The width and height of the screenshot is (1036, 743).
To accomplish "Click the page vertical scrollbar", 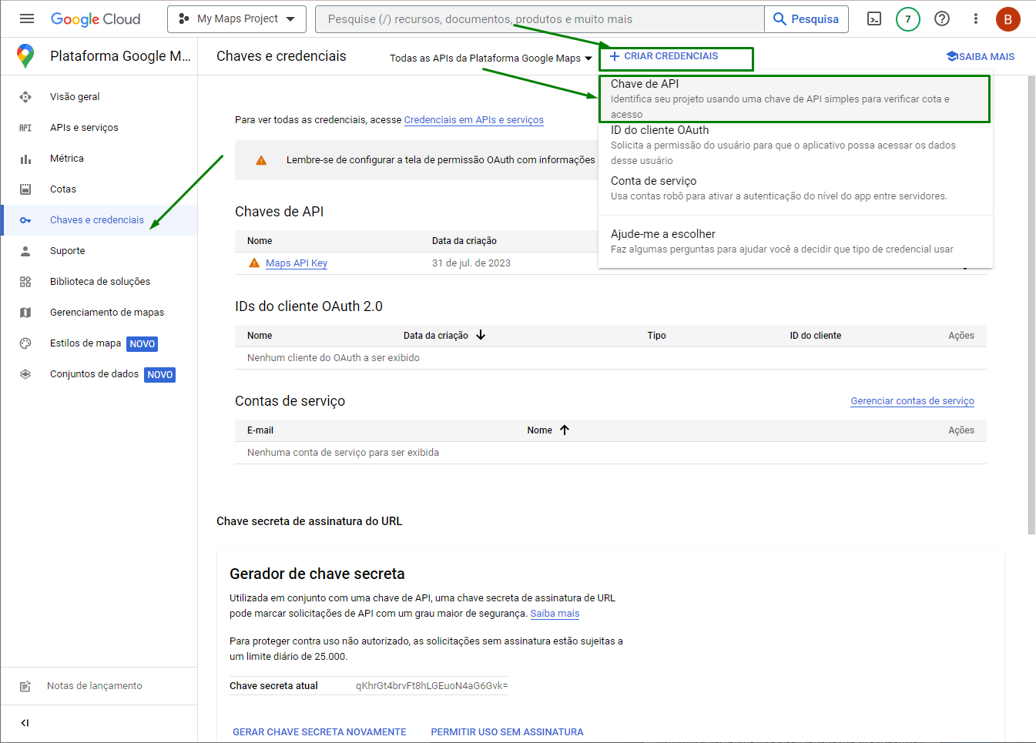I will [1031, 304].
